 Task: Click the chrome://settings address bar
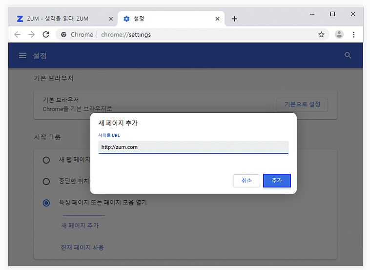click(192, 35)
